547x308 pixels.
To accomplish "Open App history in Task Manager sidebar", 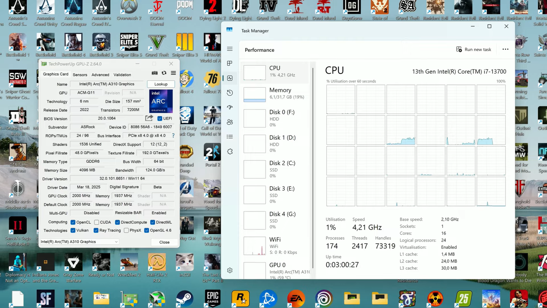I will [x=230, y=93].
